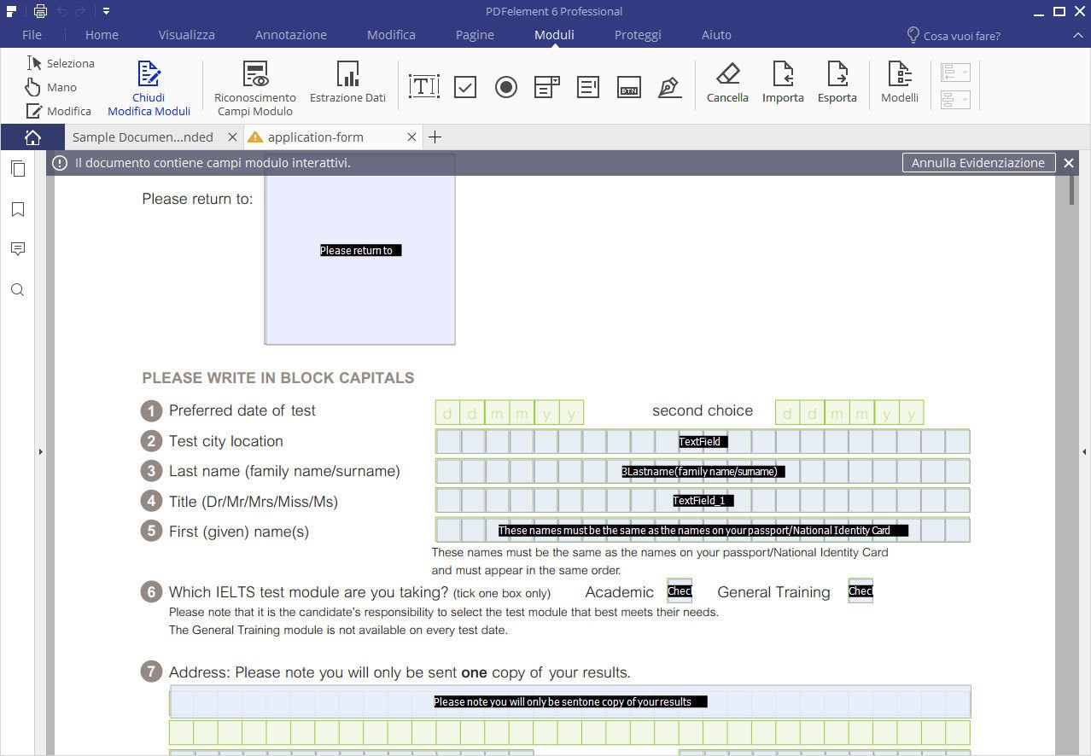Select the Please return to field
Image resolution: width=1091 pixels, height=756 pixels.
pyautogui.click(x=359, y=250)
